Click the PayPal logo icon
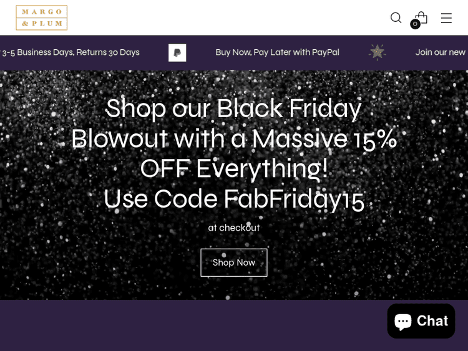 tap(177, 52)
